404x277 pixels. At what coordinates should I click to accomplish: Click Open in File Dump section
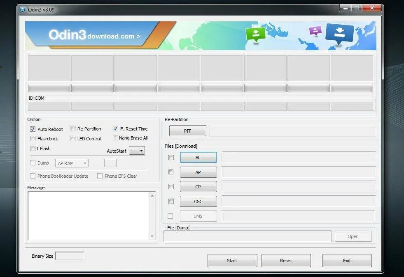353,236
